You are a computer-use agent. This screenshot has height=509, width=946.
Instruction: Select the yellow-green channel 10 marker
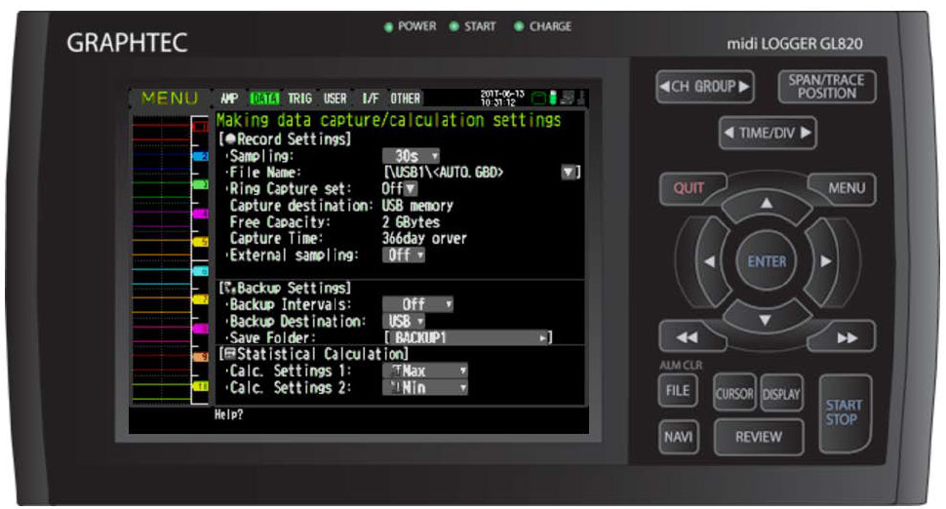click(x=200, y=385)
